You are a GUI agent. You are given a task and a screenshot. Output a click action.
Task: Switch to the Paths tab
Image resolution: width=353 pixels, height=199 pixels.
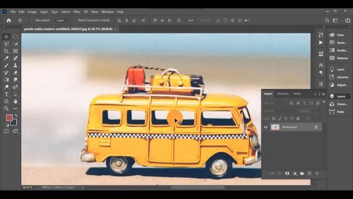297,93
